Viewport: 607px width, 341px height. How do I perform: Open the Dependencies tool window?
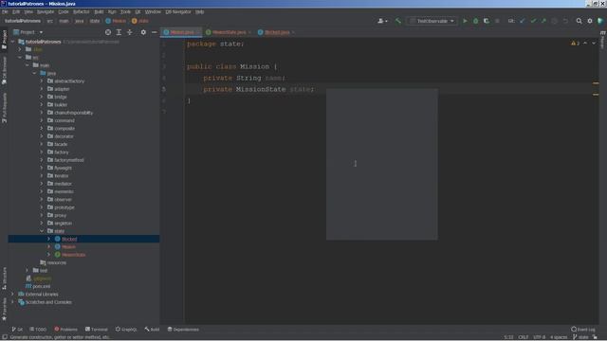click(x=183, y=330)
